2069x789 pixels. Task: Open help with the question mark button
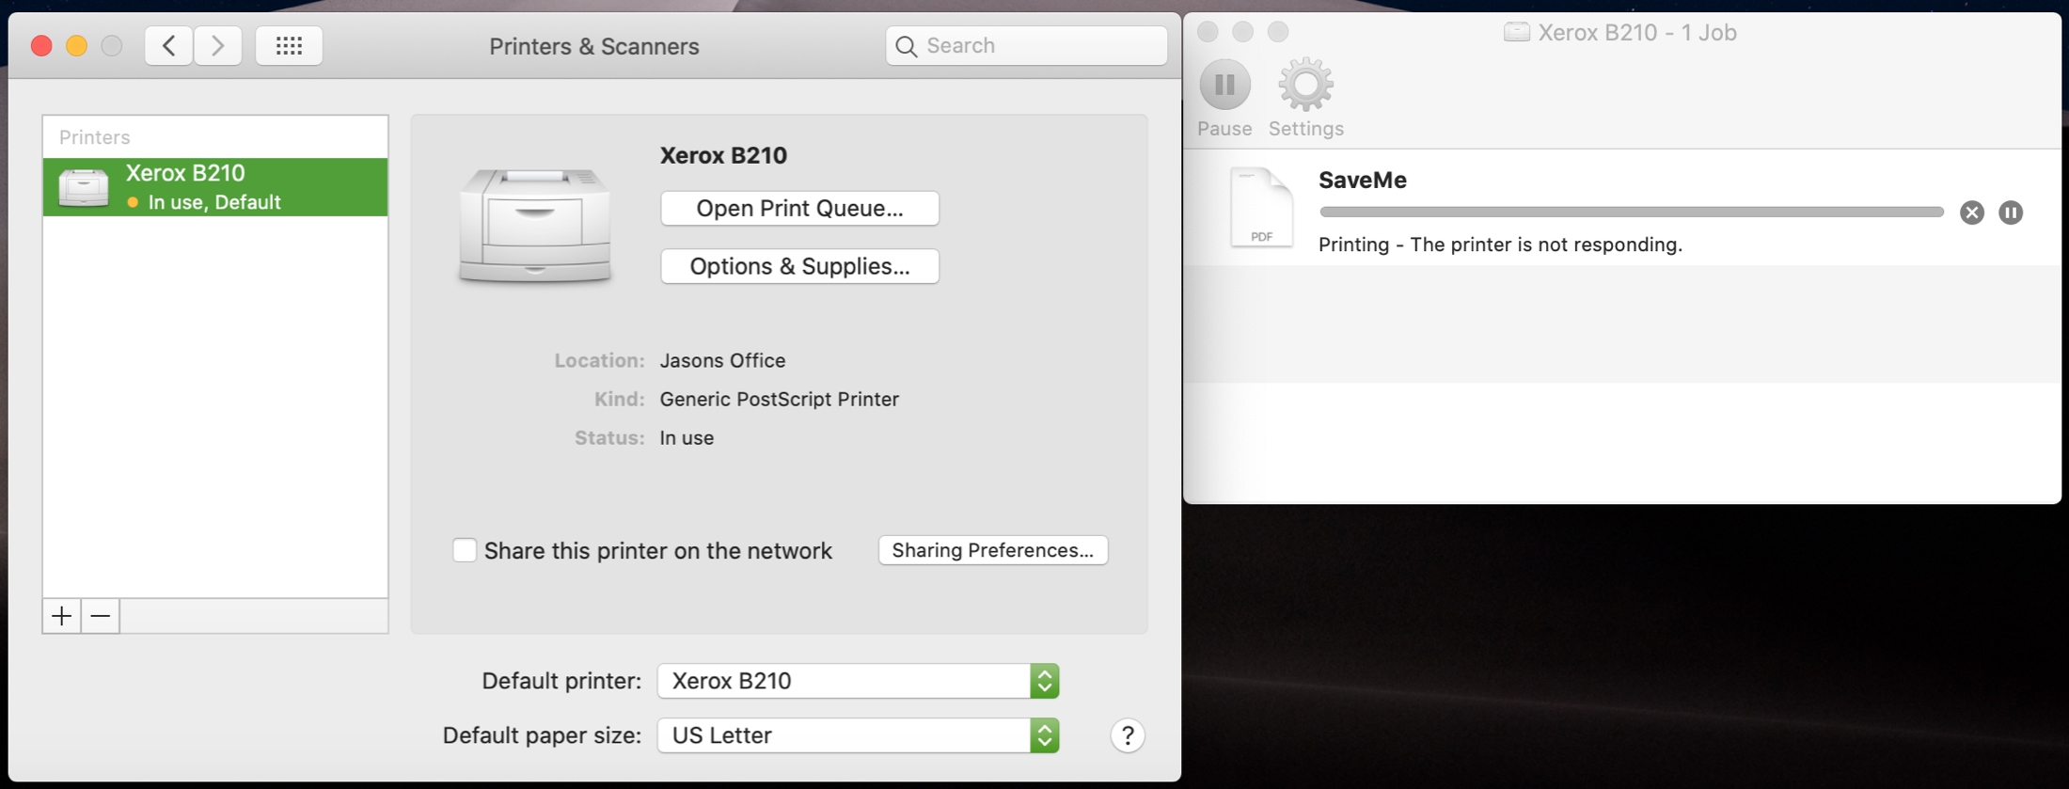pyautogui.click(x=1128, y=735)
